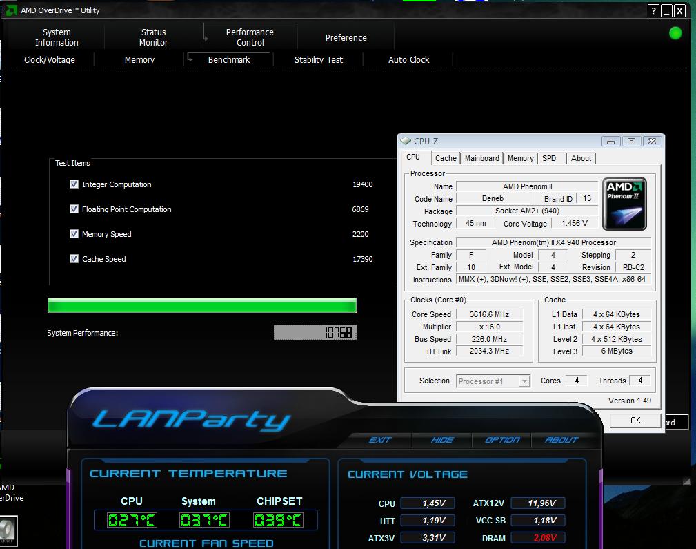Open the About tab in CPU-Z
696x549 pixels.
click(581, 158)
